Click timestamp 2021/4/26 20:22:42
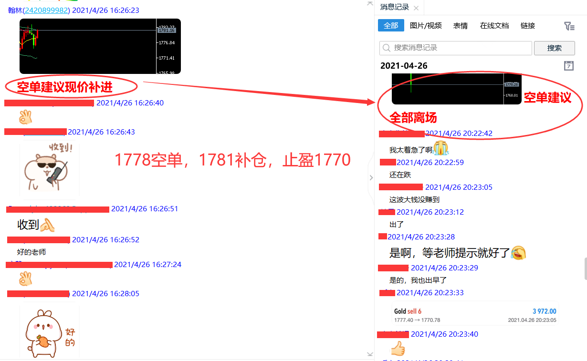The width and height of the screenshot is (587, 361). click(459, 133)
